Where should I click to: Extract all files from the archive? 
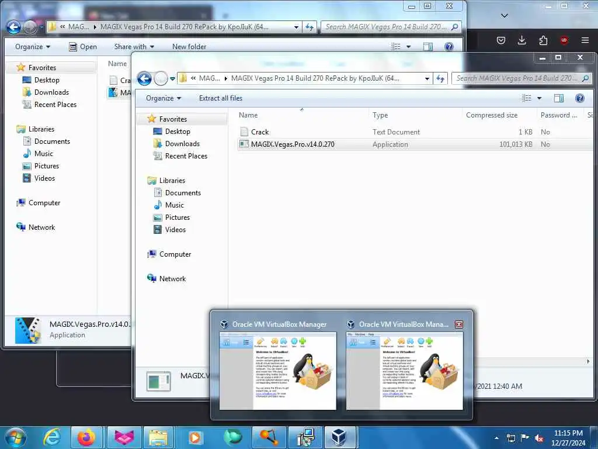(x=220, y=98)
